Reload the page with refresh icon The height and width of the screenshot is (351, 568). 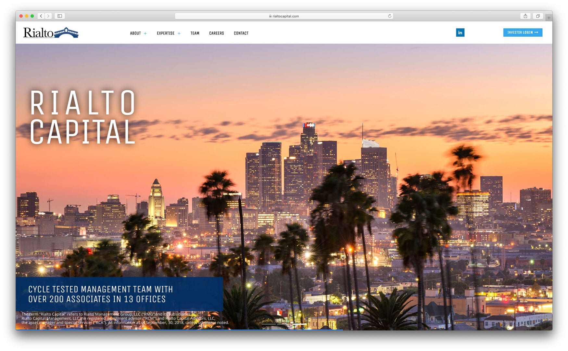point(389,16)
